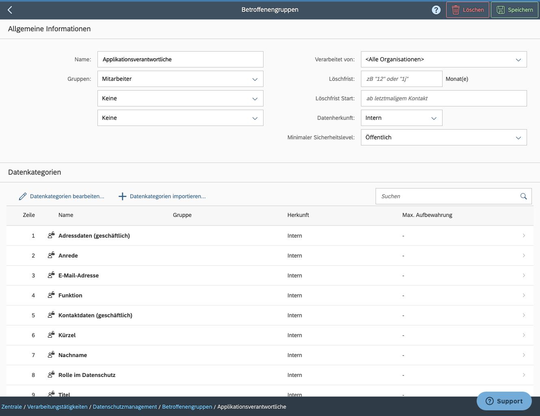Select the pencil icon next to Datenkategorien bearbeiten

[x=22, y=196]
